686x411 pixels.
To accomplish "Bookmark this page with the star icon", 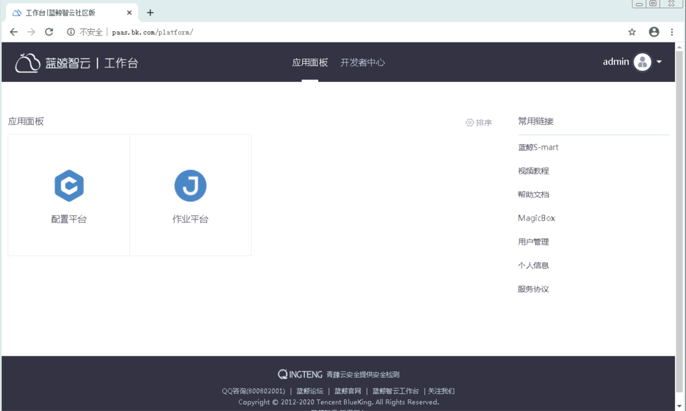I will pos(632,32).
